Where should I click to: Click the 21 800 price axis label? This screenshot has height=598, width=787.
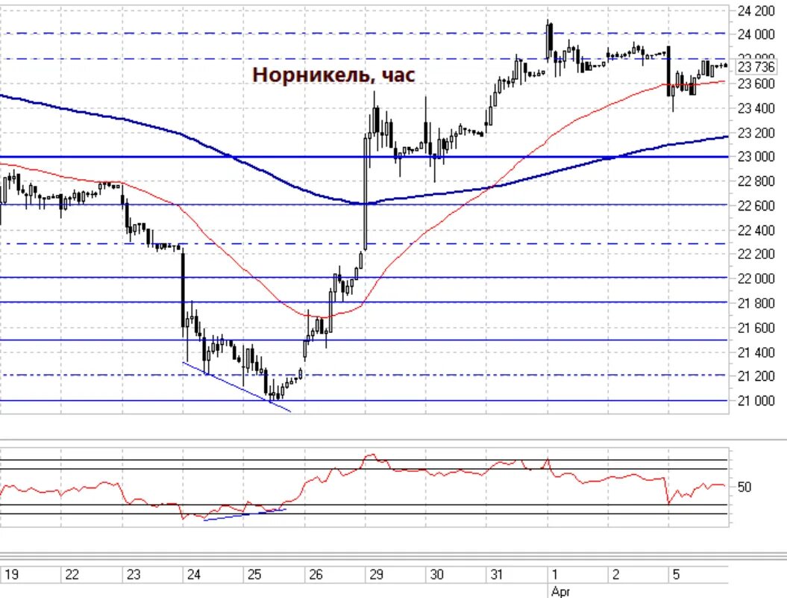756,303
